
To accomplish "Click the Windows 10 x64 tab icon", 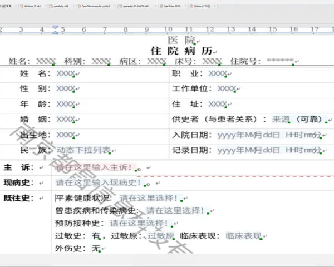I will 22,6.
